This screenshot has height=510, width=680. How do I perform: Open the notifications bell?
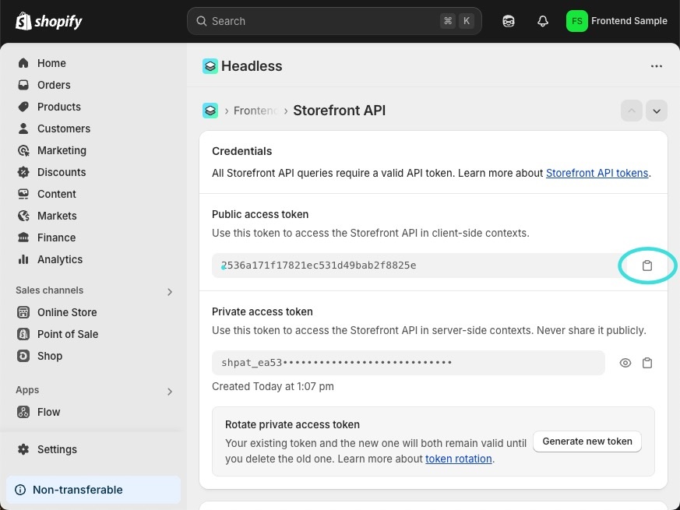pyautogui.click(x=543, y=21)
